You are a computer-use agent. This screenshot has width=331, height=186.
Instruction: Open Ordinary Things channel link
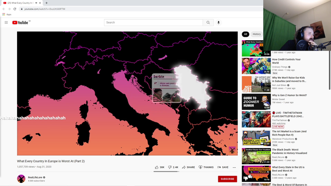point(280,67)
